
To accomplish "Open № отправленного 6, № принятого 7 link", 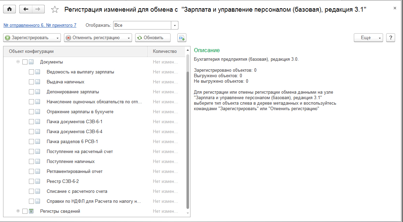I will point(40,25).
